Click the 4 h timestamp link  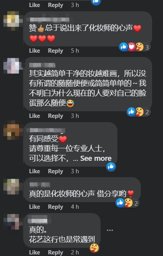point(75,207)
